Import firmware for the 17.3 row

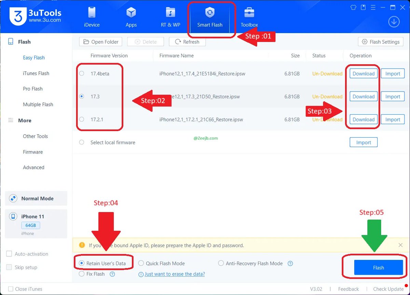tap(393, 97)
